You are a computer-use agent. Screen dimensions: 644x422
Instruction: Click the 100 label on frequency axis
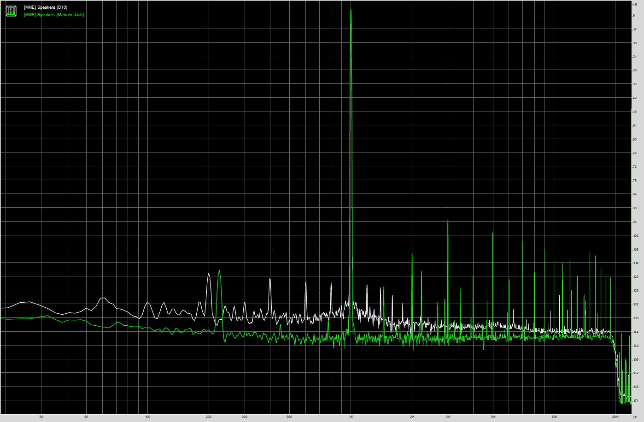point(147,417)
